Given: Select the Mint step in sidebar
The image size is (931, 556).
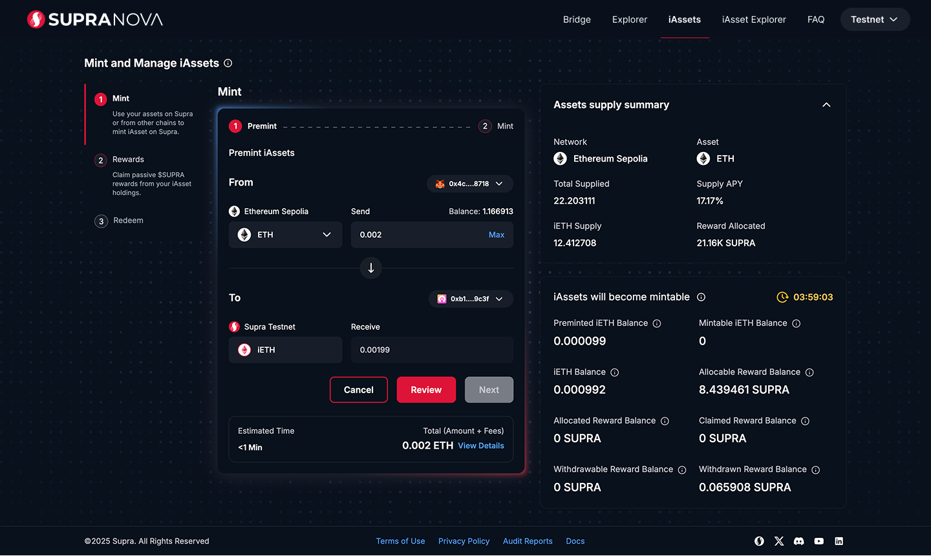Looking at the screenshot, I should point(144,114).
